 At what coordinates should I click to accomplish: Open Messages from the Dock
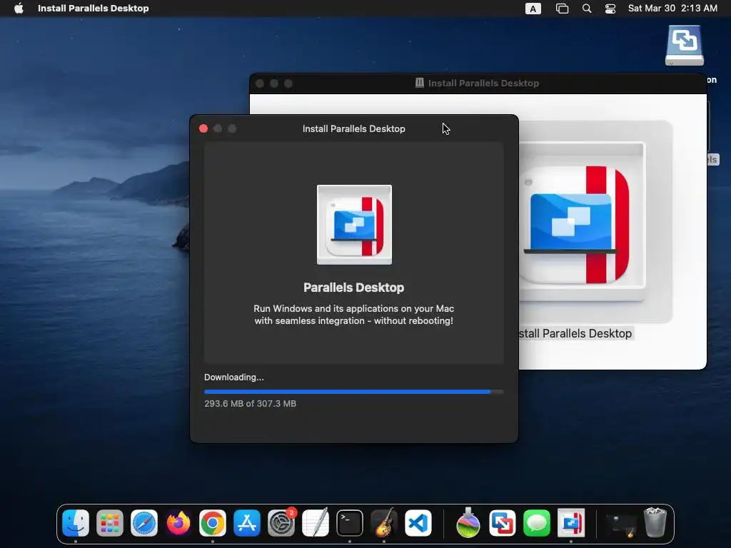(x=537, y=523)
